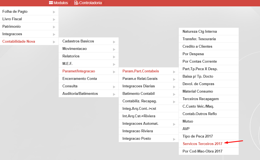Open the Auditoria/Batimentos submenu
260x160 pixels.
[88, 93]
